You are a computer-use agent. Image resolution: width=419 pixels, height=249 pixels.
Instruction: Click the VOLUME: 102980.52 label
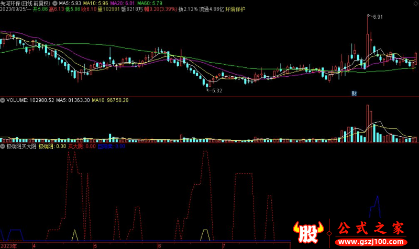[30, 100]
